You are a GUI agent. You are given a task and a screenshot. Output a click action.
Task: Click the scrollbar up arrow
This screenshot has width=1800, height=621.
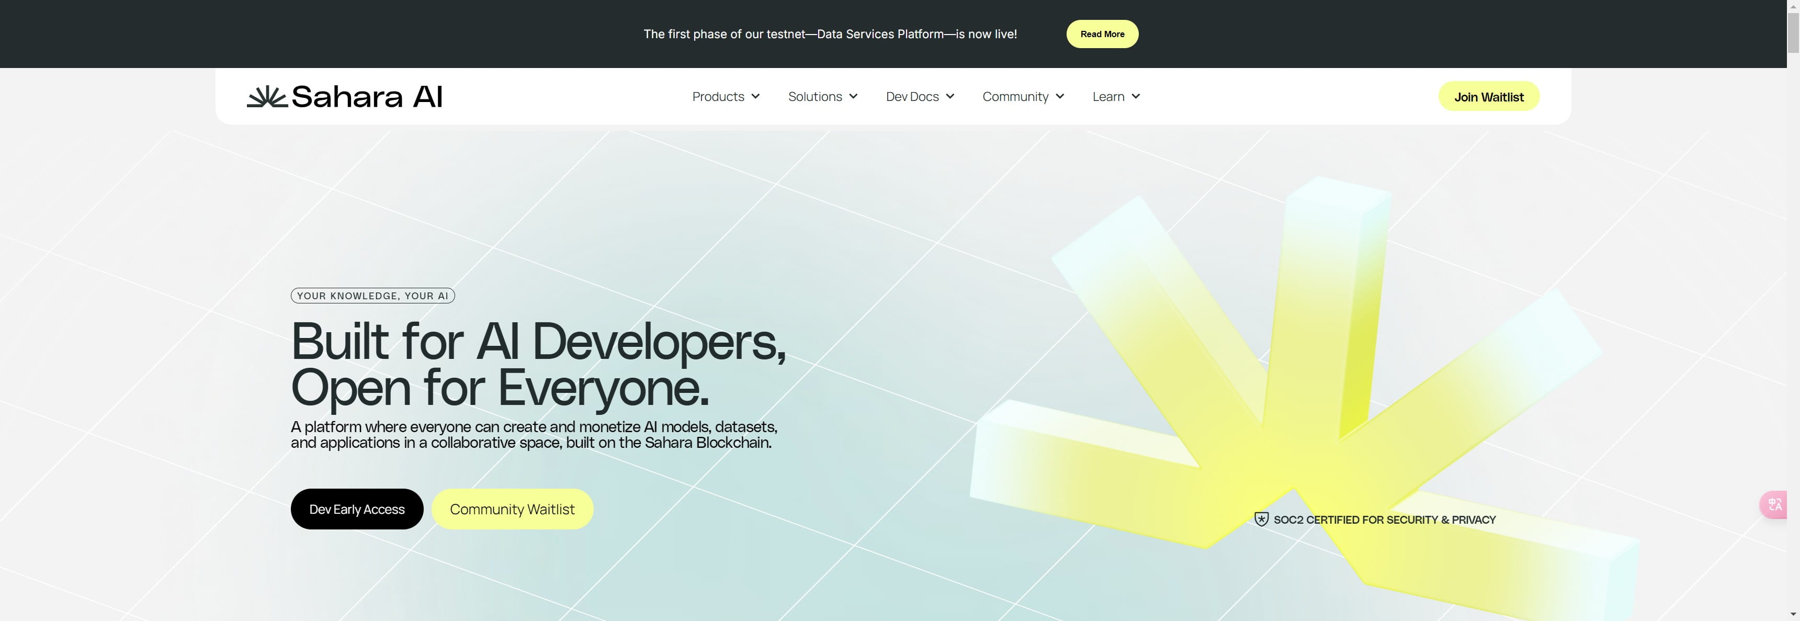[x=1793, y=6]
